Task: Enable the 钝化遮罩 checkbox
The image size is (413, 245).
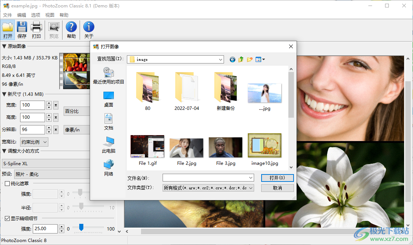Action: [x=7, y=183]
